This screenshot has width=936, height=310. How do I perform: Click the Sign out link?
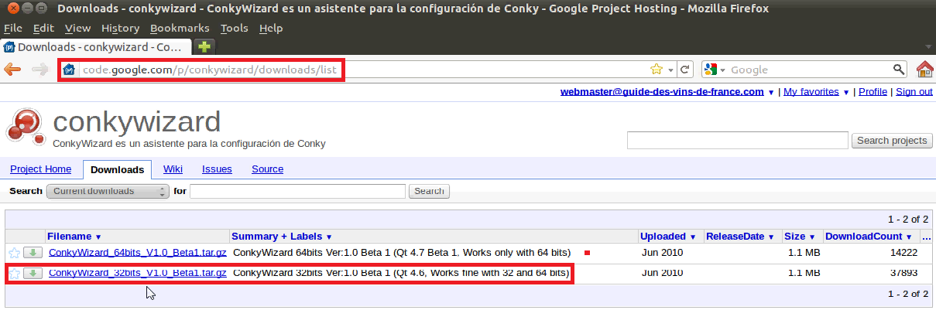point(914,91)
